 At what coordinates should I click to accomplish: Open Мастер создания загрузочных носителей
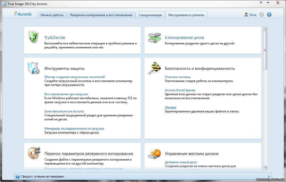pyautogui.click(x=74, y=77)
